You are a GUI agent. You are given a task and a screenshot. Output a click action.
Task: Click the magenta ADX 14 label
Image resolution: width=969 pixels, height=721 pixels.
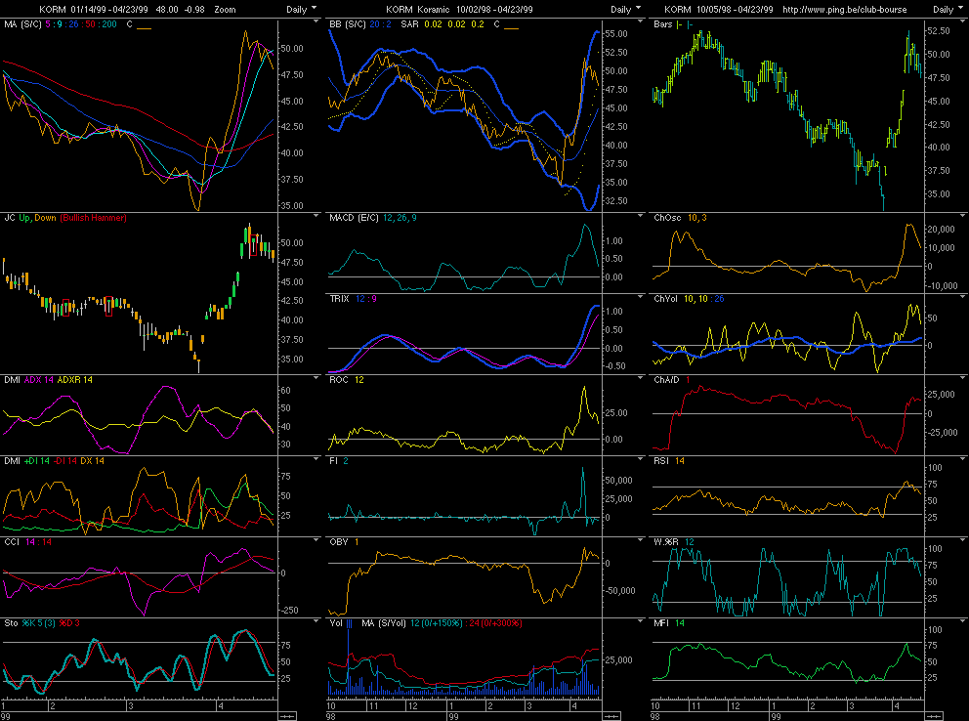39,380
